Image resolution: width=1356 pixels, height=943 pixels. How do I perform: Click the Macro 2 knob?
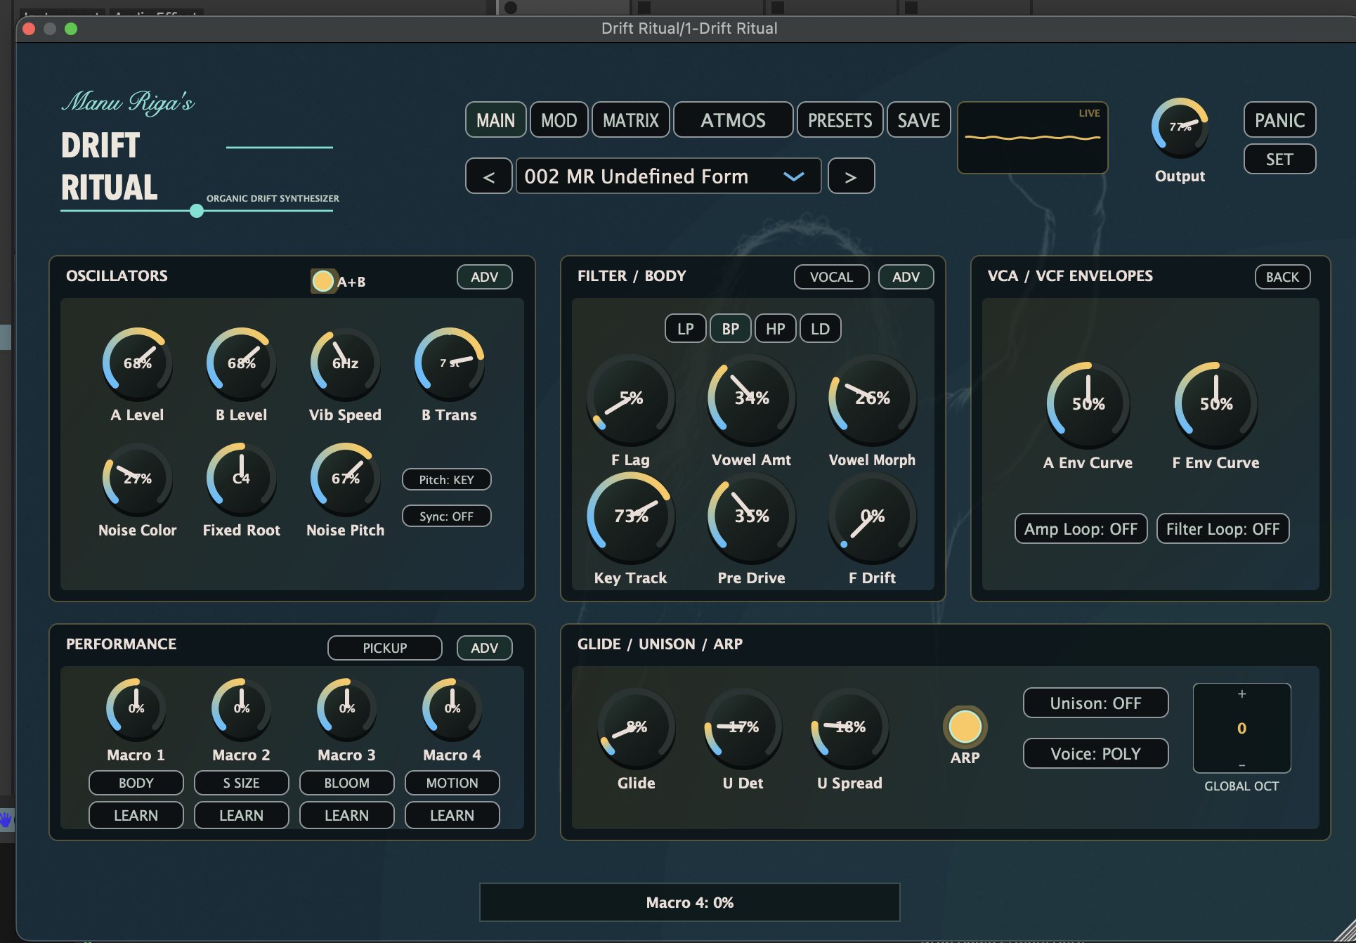(242, 708)
